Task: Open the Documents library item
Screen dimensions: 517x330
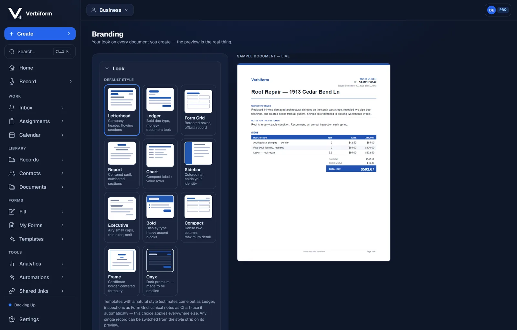Action: click(x=36, y=187)
